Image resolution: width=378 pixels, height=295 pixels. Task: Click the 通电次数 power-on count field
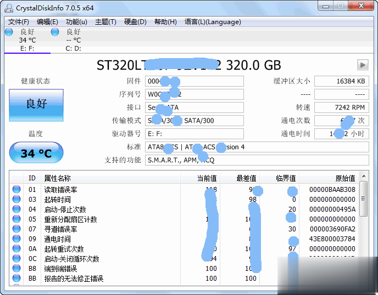342,121
